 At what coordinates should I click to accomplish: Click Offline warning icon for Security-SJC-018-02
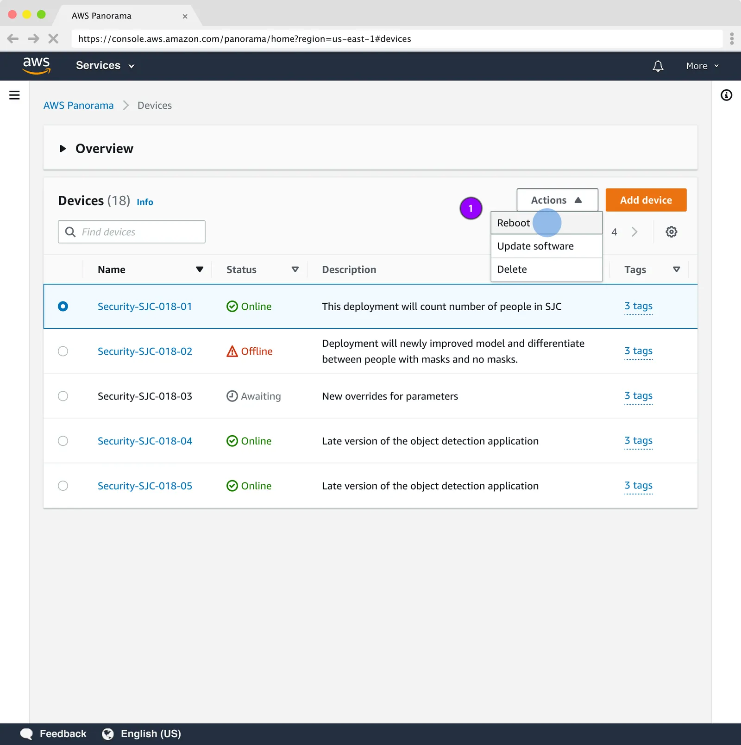[232, 351]
